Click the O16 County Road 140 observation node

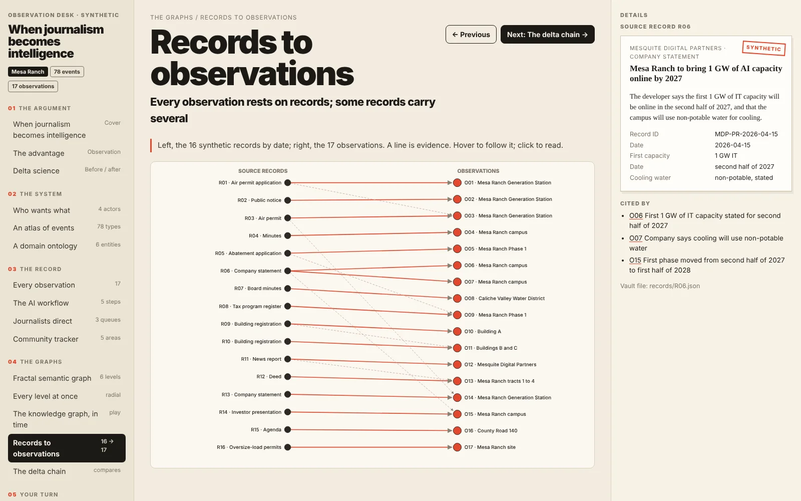point(457,431)
